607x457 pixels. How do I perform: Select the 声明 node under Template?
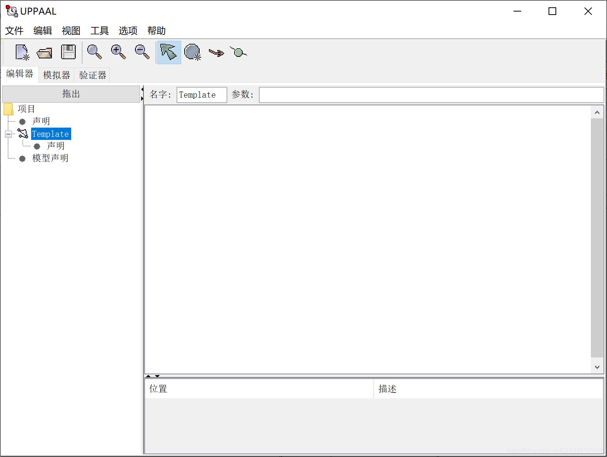tap(56, 146)
